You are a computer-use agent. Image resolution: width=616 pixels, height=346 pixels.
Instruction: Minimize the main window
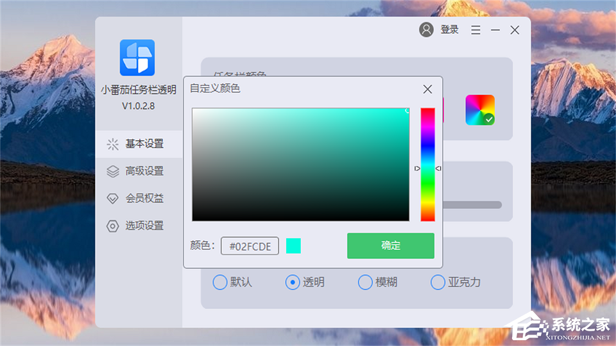495,30
